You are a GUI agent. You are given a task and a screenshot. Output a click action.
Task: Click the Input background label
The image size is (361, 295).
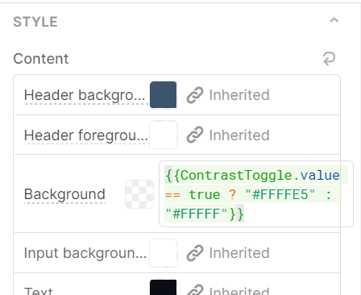[85, 253]
